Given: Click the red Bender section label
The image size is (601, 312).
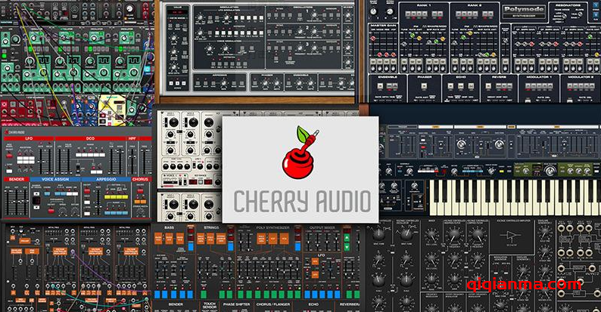Looking at the screenshot, I should click(x=16, y=180).
